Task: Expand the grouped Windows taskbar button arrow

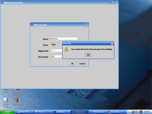Action: click(x=70, y=112)
